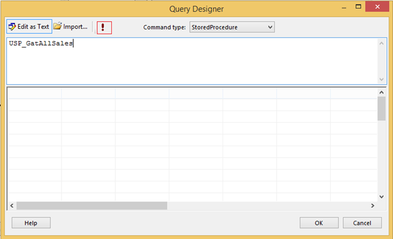Click the results grid vertical scroll down arrow
The image size is (393, 239).
tap(381, 197)
